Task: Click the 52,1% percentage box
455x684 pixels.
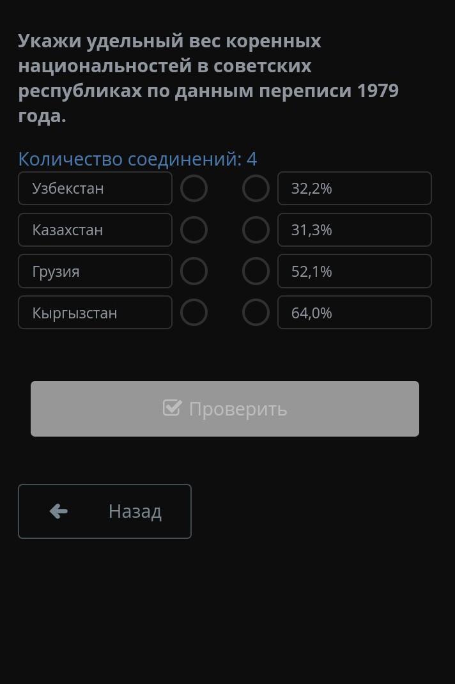Action: 355,271
